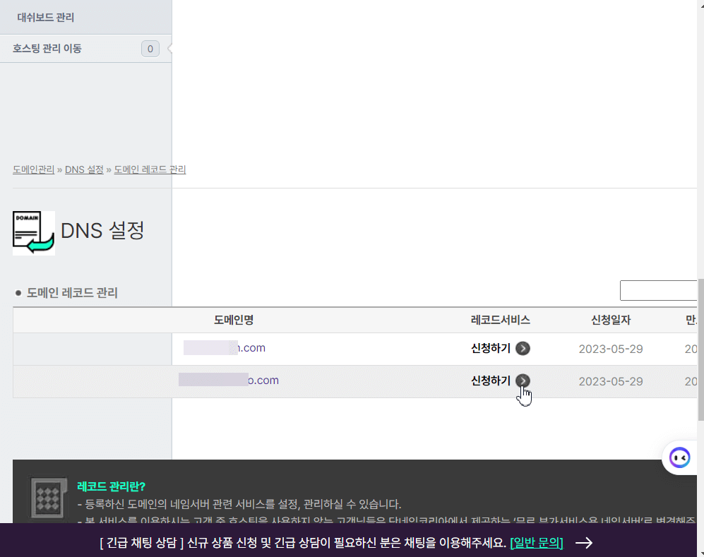This screenshot has height=557, width=704.
Task: Click the circular arrow icon next to first 신청하기
Action: [521, 348]
